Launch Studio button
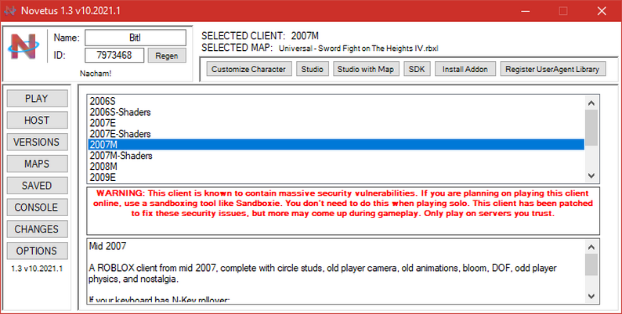622x314 pixels. point(313,69)
